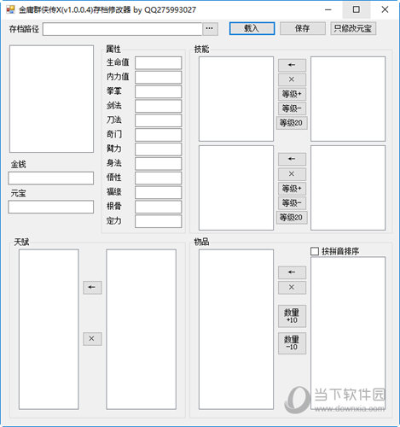Click the upper-left 技能 list box
This screenshot has height=427, width=400.
tap(236, 99)
